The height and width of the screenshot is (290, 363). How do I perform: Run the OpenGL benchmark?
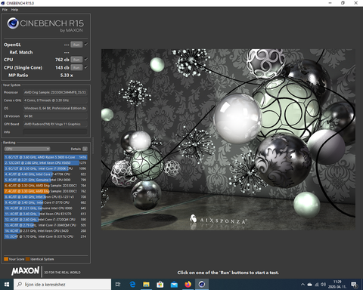[x=76, y=45]
